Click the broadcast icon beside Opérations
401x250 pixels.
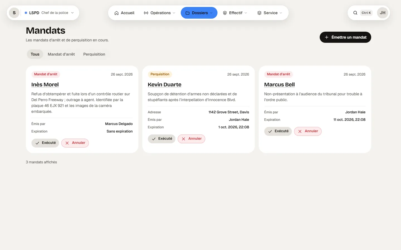[146, 13]
